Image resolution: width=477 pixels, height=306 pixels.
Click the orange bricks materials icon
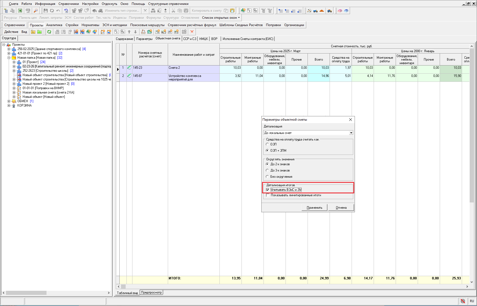322,11
